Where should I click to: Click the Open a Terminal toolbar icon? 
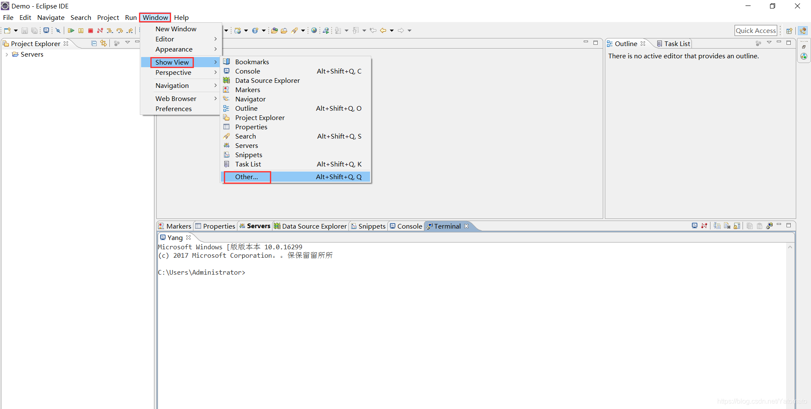(x=46, y=30)
